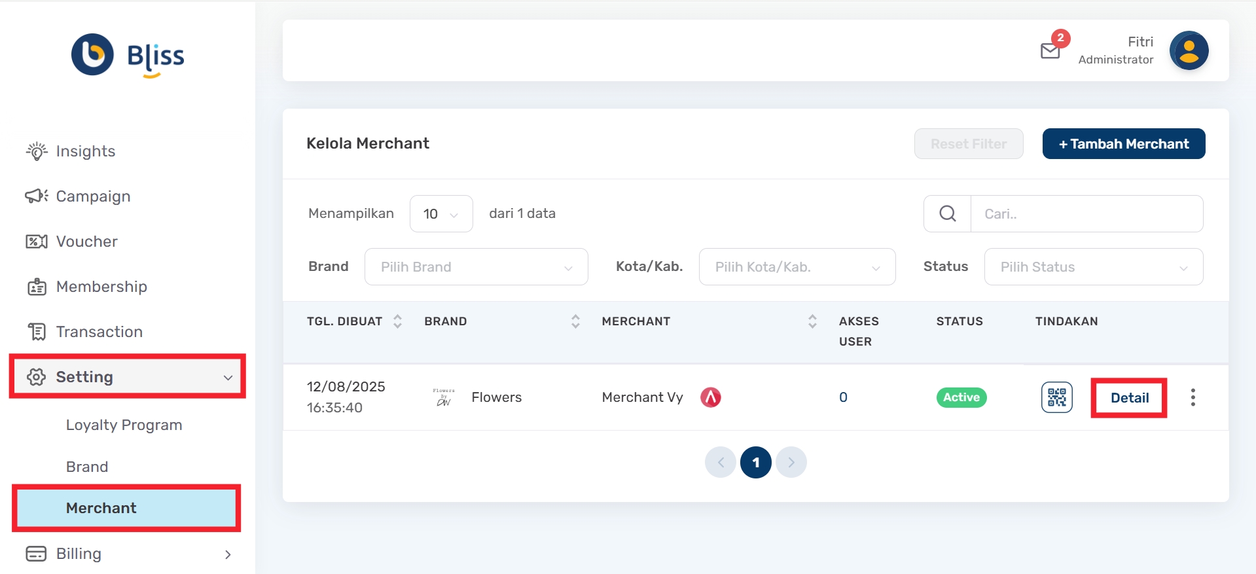Open the Pilih Status dropdown
Image resolution: width=1256 pixels, height=574 pixels.
coord(1093,267)
